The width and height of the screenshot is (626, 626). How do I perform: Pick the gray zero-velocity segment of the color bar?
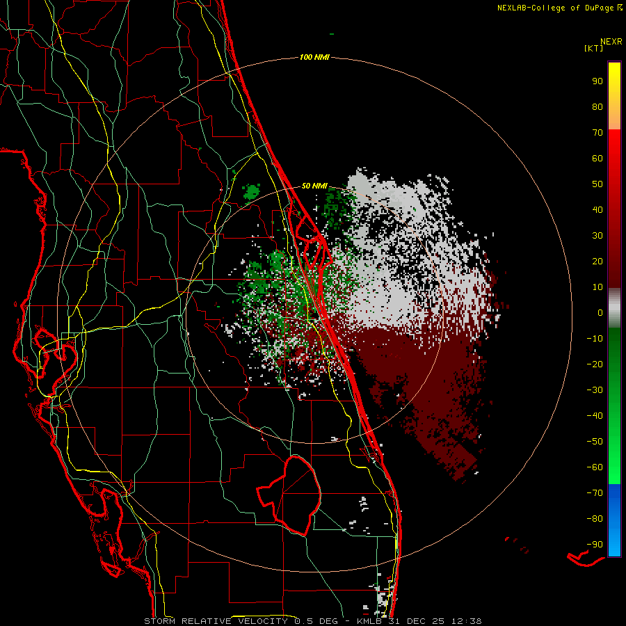click(614, 308)
